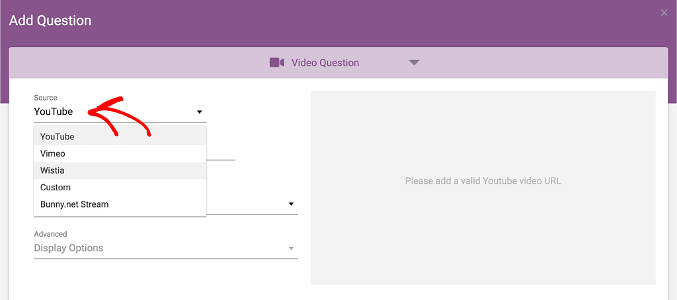Viewport: 677px width, 300px height.
Task: Close the Add Question dialog
Action: pyautogui.click(x=664, y=13)
